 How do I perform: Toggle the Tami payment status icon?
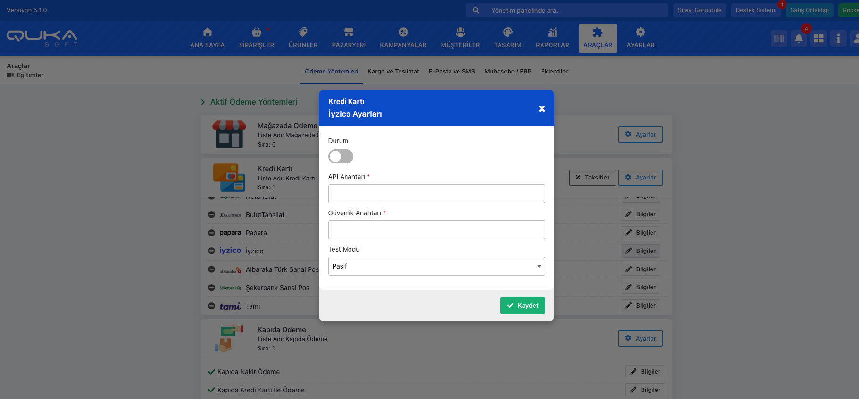tap(211, 306)
